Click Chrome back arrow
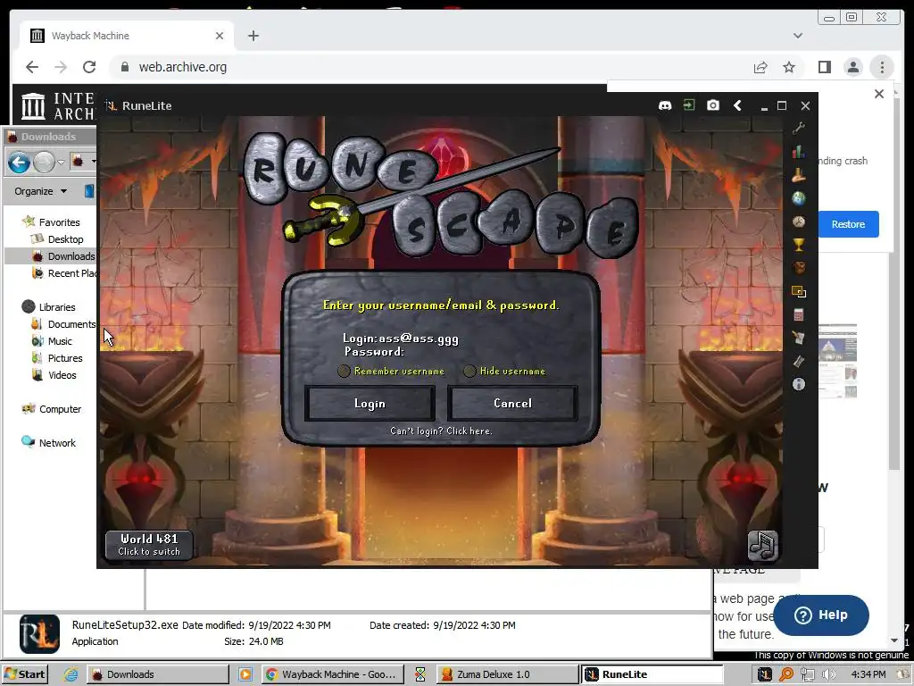Screen dimensions: 914x686 tap(32, 67)
